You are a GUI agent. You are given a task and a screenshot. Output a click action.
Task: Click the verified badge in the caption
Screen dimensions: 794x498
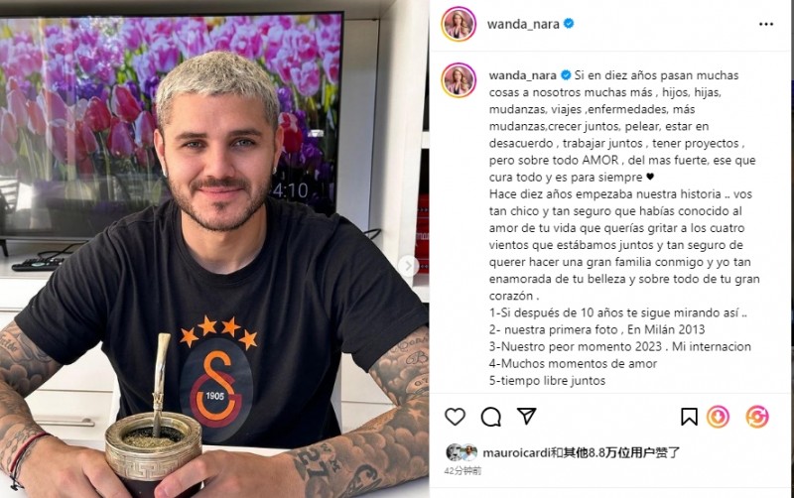[x=566, y=75]
